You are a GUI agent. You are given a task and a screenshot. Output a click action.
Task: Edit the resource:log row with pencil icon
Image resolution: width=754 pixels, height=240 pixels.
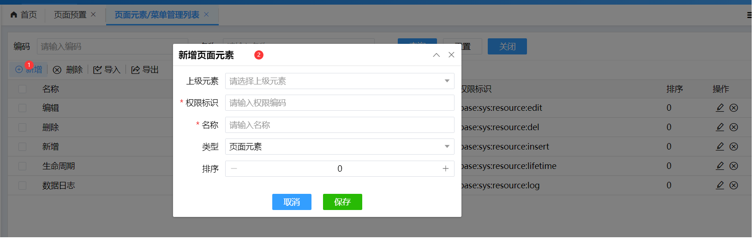tap(720, 185)
